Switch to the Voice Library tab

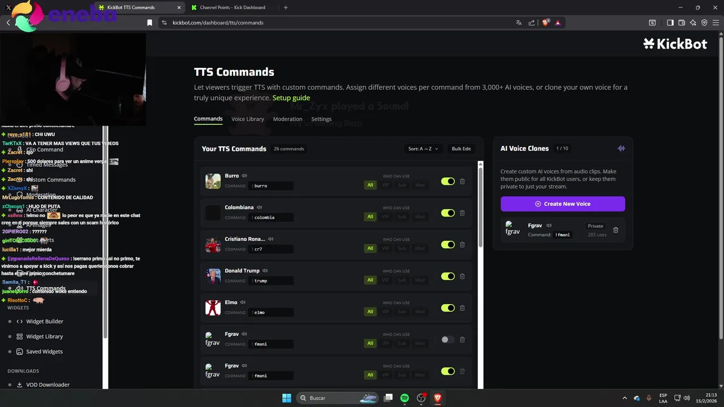point(248,119)
